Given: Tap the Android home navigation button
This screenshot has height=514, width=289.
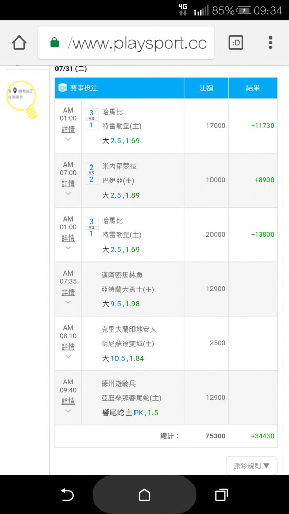Looking at the screenshot, I should 144,494.
